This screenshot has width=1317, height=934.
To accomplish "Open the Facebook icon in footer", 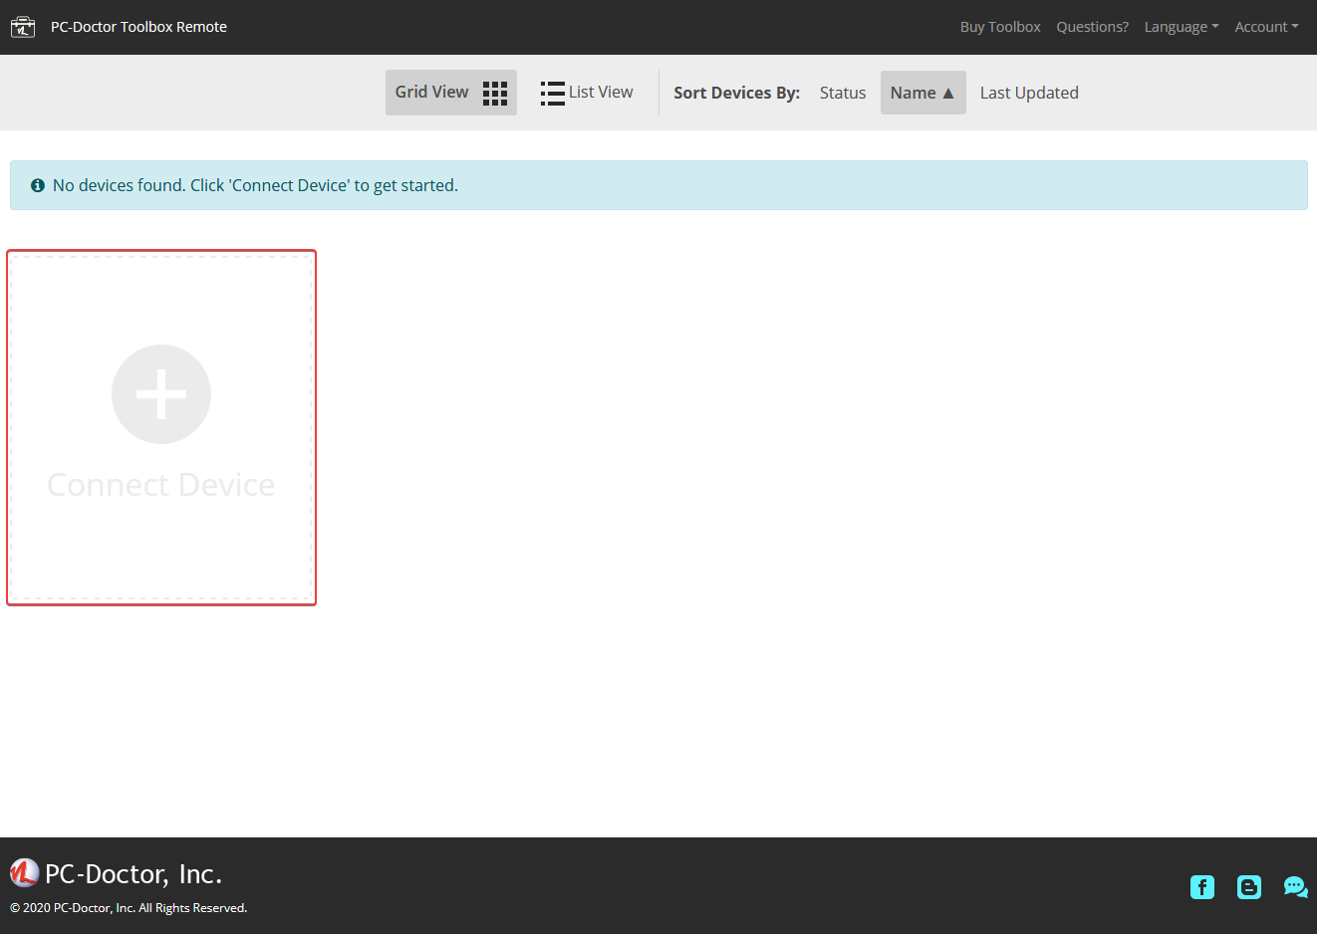I will 1202,887.
